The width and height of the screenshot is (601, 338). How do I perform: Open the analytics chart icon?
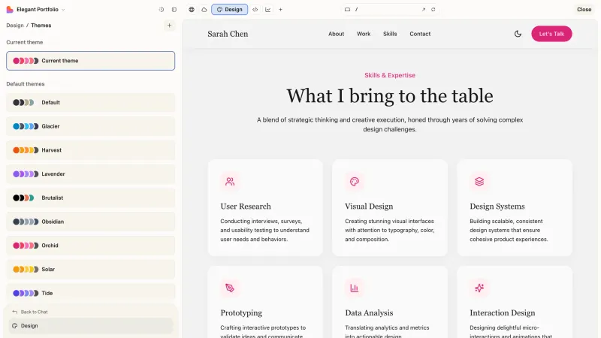267,10
